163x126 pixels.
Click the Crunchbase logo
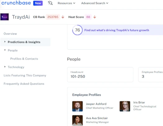(x=16, y=3)
